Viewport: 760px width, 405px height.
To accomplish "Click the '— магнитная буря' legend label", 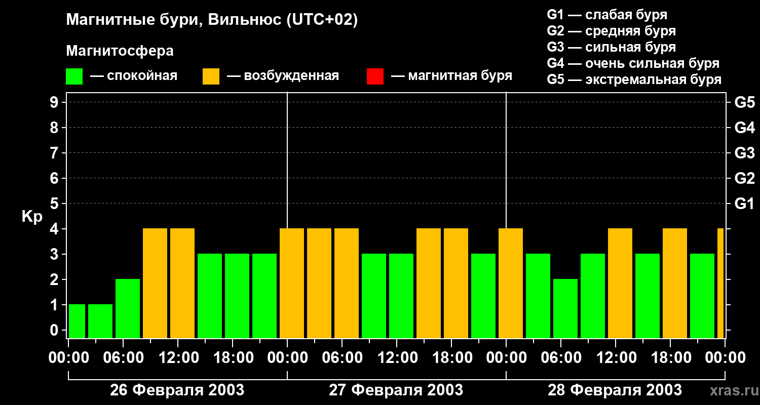I will coord(452,76).
